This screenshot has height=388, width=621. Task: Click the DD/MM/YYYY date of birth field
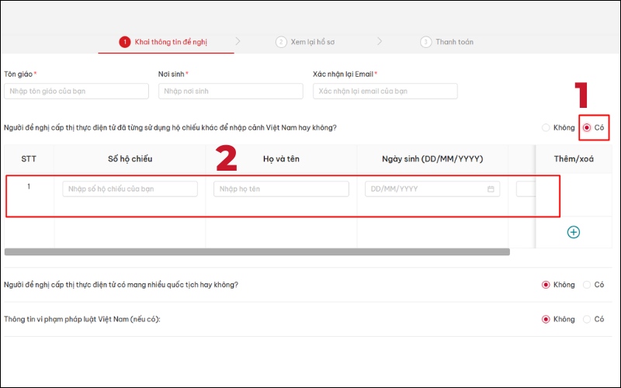425,189
